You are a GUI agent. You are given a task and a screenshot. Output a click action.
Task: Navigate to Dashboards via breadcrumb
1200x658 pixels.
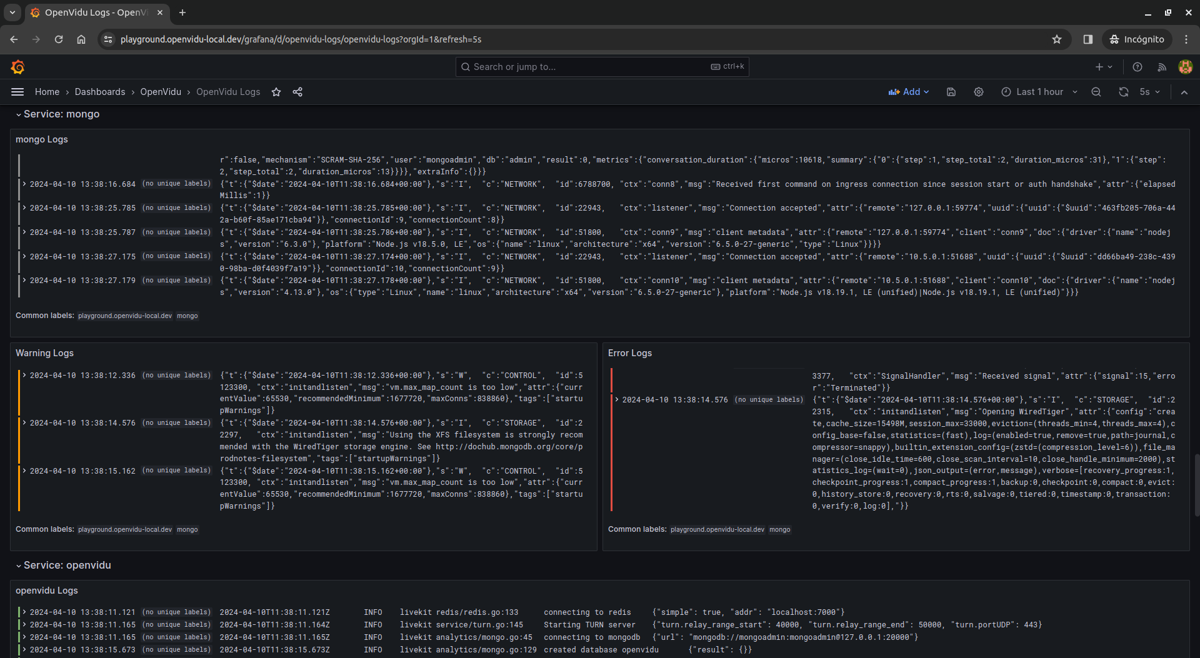[x=99, y=92]
